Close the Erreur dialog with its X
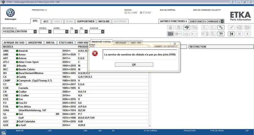254x135 pixels. point(175,44)
